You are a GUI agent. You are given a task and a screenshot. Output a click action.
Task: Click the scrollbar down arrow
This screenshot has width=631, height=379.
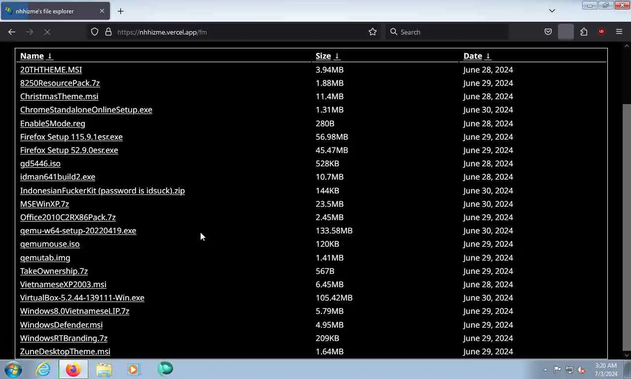pos(627,355)
